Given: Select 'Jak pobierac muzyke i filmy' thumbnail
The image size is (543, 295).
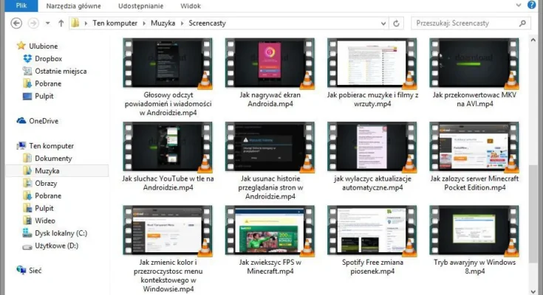Looking at the screenshot, I should click(x=372, y=63).
